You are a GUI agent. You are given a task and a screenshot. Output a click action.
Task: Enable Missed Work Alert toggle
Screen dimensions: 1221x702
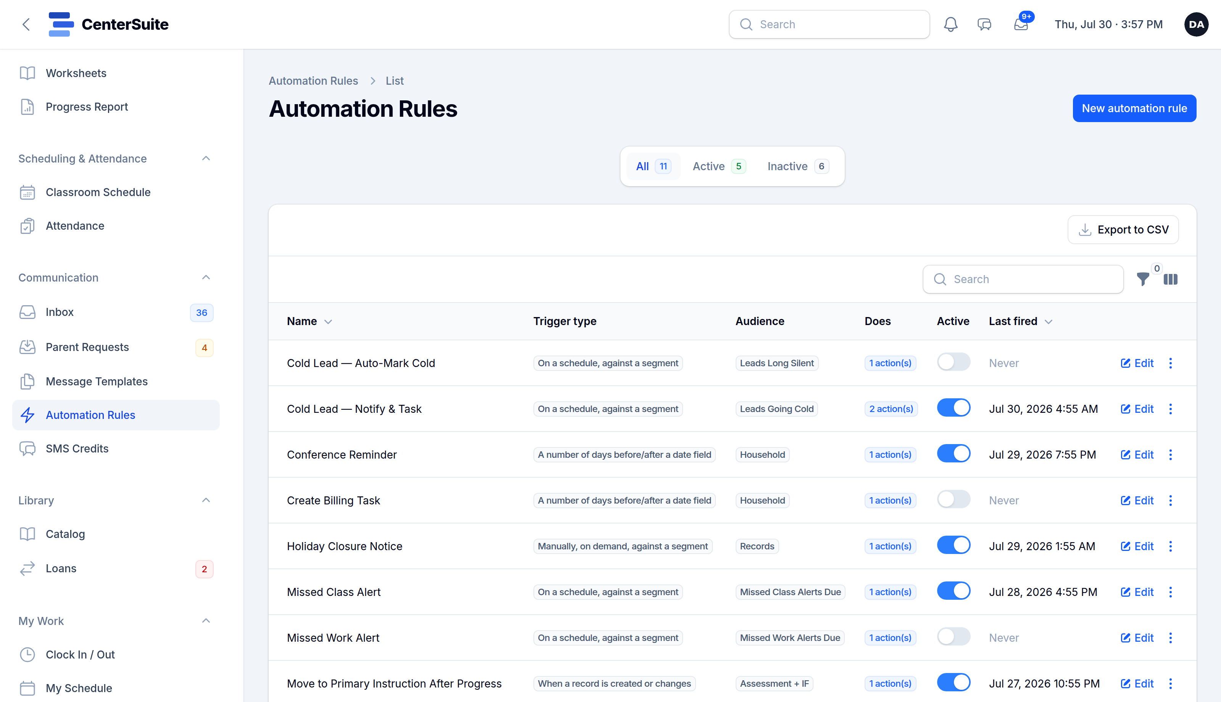pyautogui.click(x=954, y=637)
